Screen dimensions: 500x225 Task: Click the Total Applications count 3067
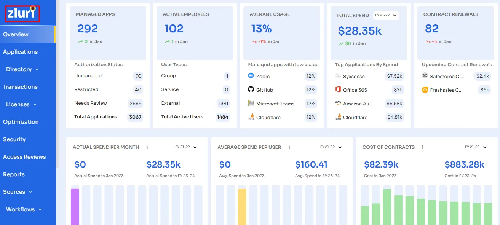pos(135,117)
